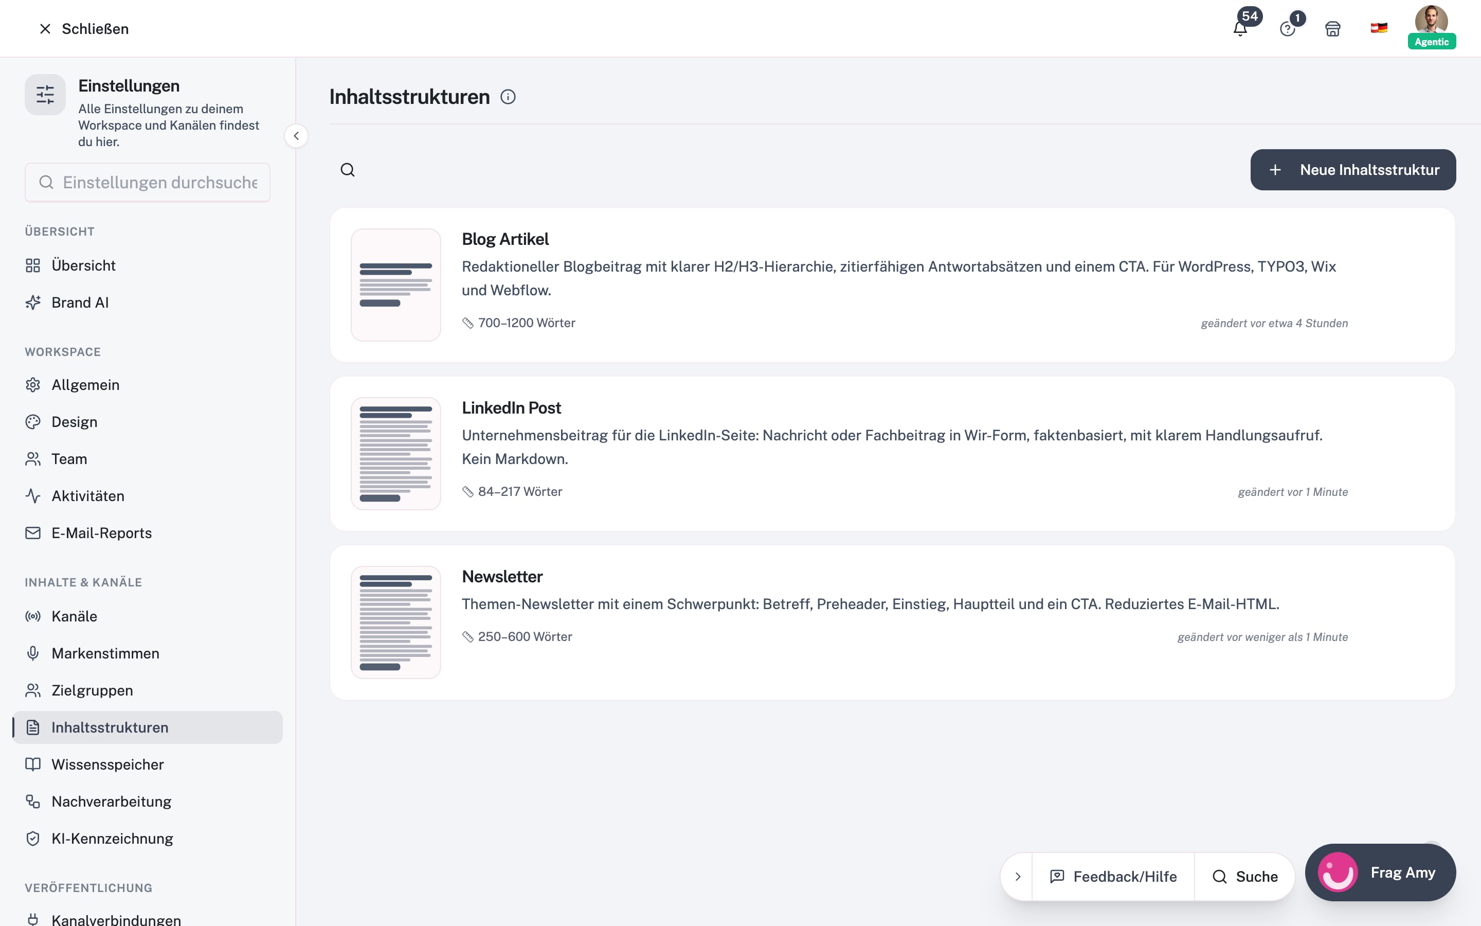Open Feedback/Hilfe button

1113,877
